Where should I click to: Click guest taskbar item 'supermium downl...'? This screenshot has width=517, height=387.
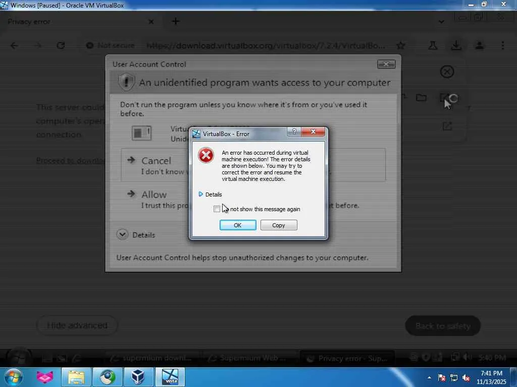(x=152, y=358)
